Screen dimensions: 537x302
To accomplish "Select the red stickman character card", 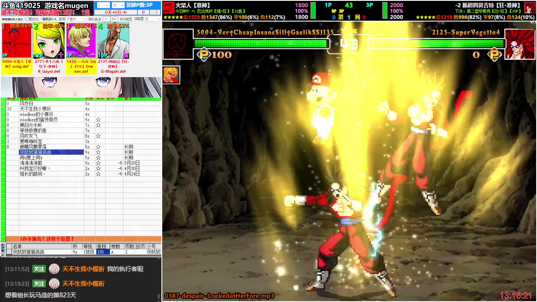I will click(17, 41).
